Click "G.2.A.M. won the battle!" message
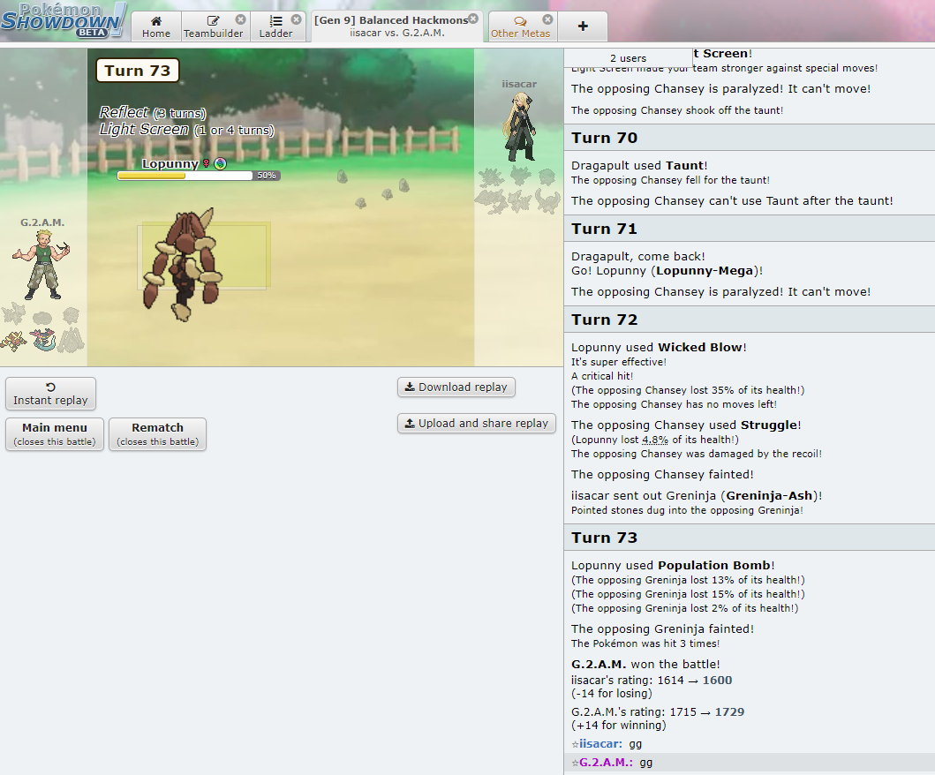Viewport: 935px width, 775px height. (x=645, y=664)
